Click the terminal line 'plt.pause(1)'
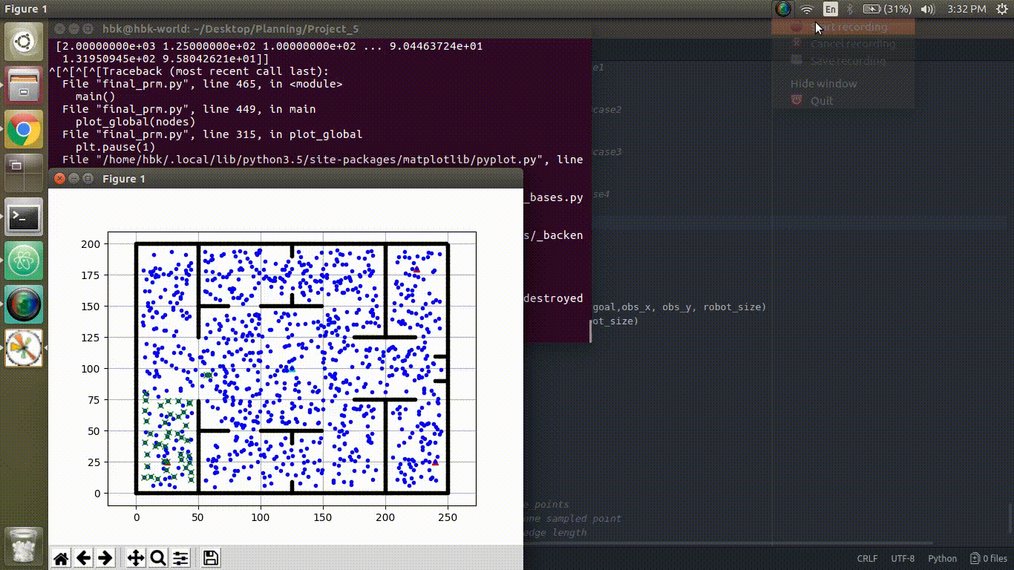The width and height of the screenshot is (1014, 570). pos(115,147)
